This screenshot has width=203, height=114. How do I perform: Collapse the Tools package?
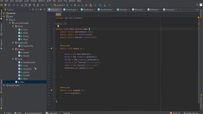pyautogui.click(x=13, y=59)
